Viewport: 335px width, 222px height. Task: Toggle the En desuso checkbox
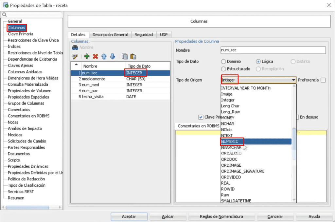pos(297,117)
